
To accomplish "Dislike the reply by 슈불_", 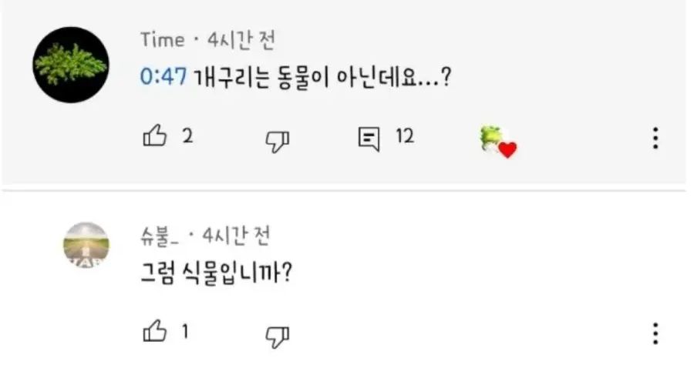I will coord(278,337).
